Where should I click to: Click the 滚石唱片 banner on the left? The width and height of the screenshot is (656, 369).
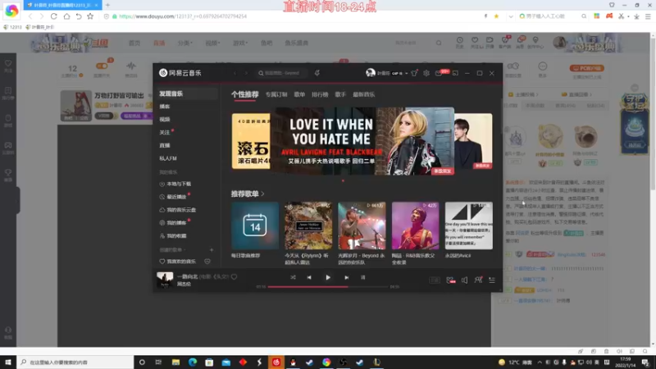251,141
